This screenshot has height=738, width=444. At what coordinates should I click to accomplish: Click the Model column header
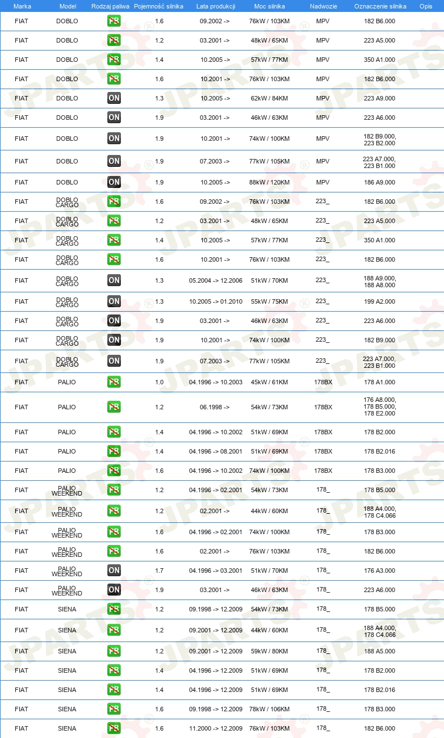(68, 6)
